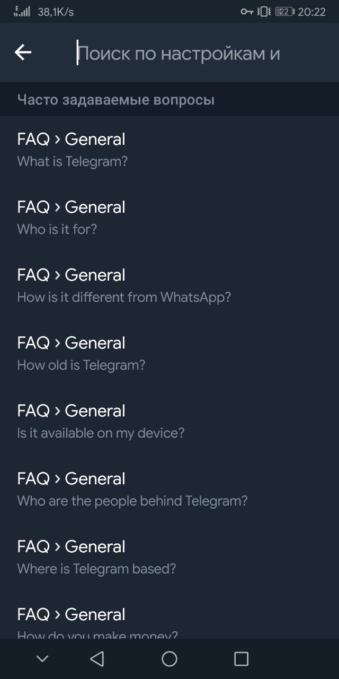Select "Is it available on my device?"
The image size is (339, 679).
[169, 421]
